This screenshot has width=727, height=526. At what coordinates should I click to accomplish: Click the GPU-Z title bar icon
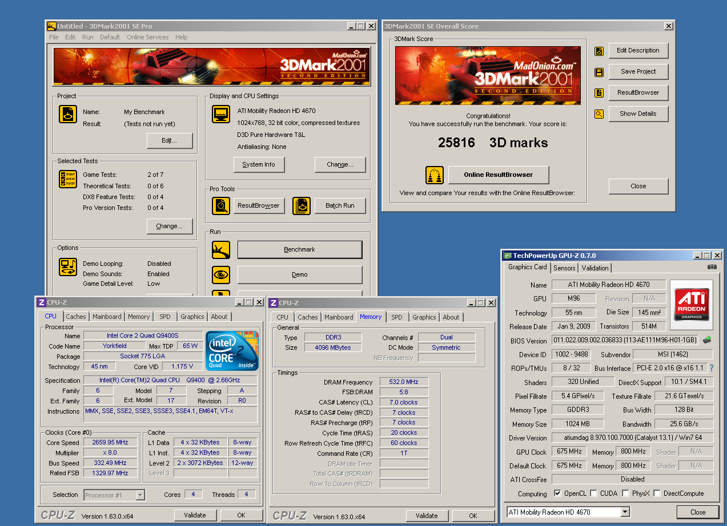click(x=507, y=256)
